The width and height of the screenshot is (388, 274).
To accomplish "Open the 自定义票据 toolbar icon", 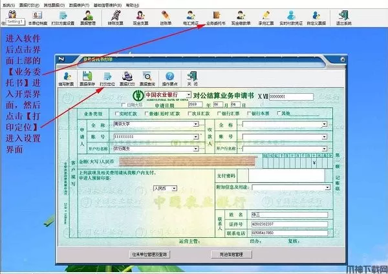I will pyautogui.click(x=316, y=18).
